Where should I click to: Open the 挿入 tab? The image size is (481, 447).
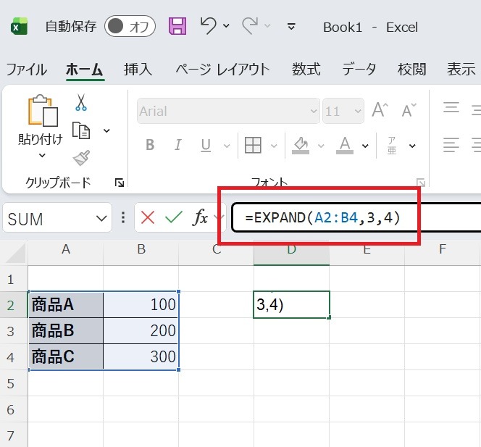point(138,70)
